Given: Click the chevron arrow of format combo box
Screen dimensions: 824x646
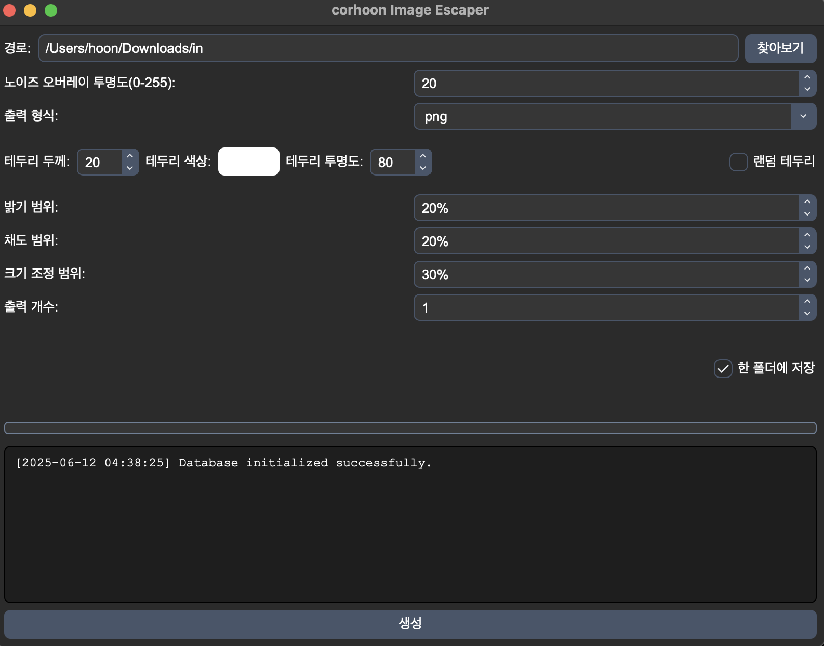Looking at the screenshot, I should pyautogui.click(x=803, y=117).
